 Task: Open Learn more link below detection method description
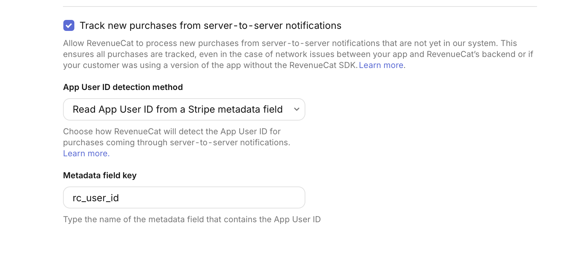click(x=86, y=154)
